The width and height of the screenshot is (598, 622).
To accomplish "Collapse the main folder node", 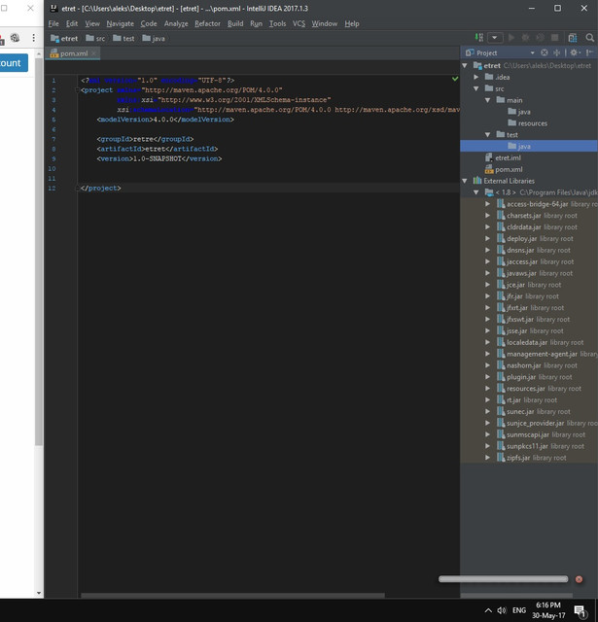I will [488, 100].
